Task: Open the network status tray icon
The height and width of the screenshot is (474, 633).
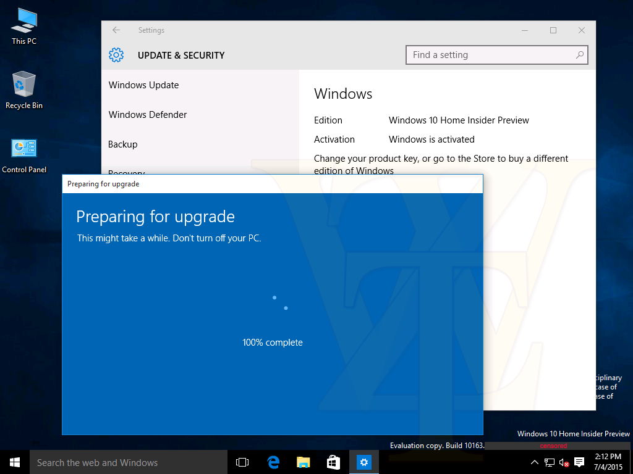Action: [549, 462]
